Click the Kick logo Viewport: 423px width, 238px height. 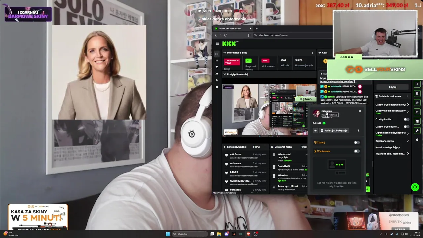(230, 44)
